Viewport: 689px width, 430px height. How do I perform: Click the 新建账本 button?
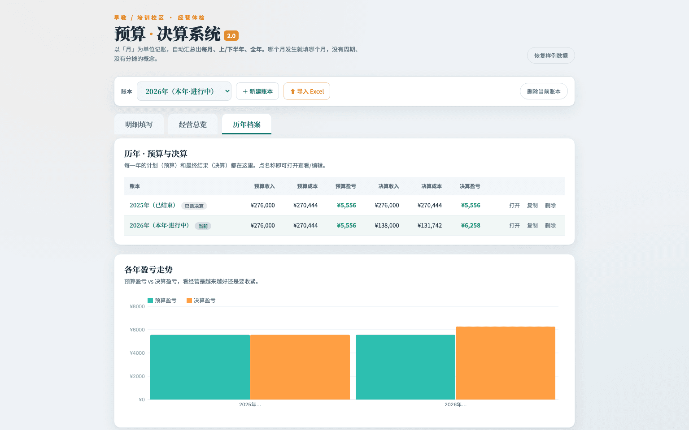point(257,91)
